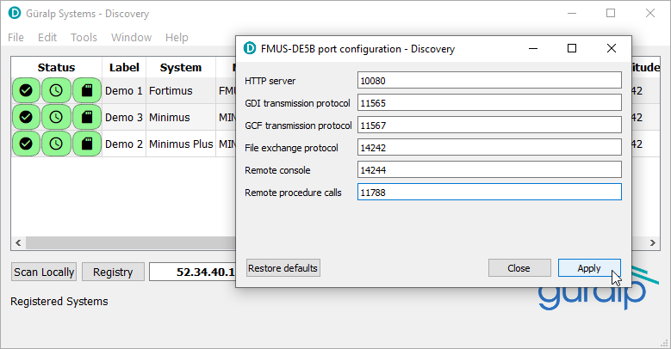
Task: Click the System column header
Action: [181, 68]
